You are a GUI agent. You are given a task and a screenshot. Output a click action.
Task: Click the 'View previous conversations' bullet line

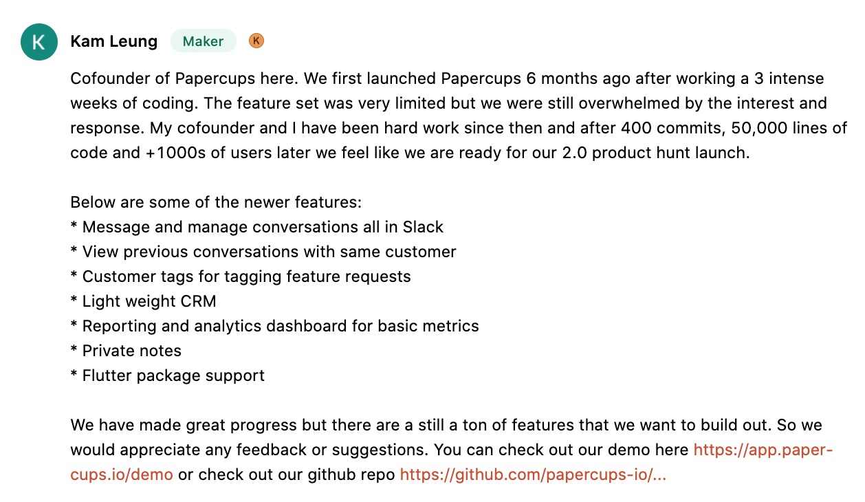click(x=263, y=252)
